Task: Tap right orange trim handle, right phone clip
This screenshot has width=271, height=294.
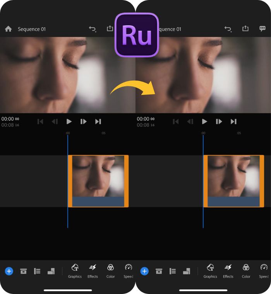Action: [262, 181]
